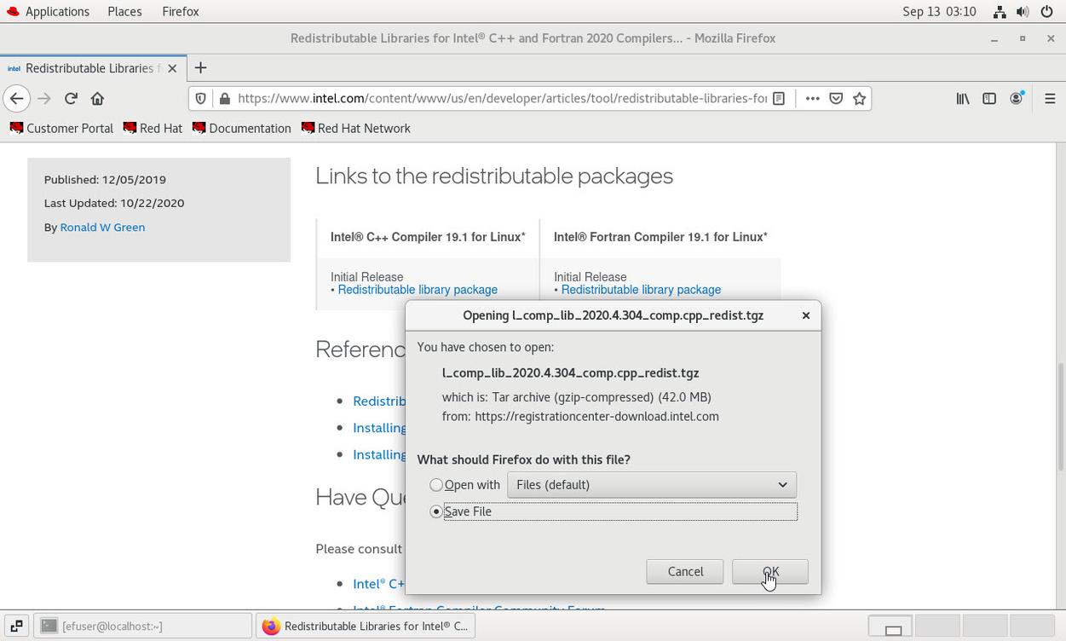Screen dimensions: 1066x641
Task: Expand the Files (default) application dropdown
Action: (651, 485)
